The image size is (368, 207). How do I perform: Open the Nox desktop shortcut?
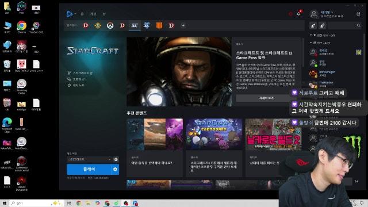click(22, 7)
